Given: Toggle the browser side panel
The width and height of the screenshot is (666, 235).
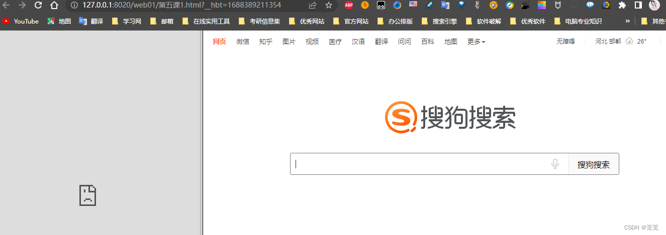Looking at the screenshot, I should click(x=638, y=5).
